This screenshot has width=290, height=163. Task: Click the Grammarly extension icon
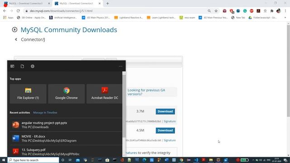pos(245,11)
